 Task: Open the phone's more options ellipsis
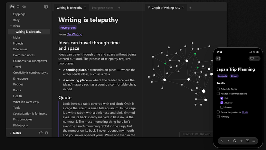[x=257, y=58]
